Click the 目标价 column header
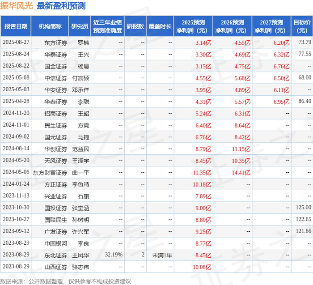 302,26
